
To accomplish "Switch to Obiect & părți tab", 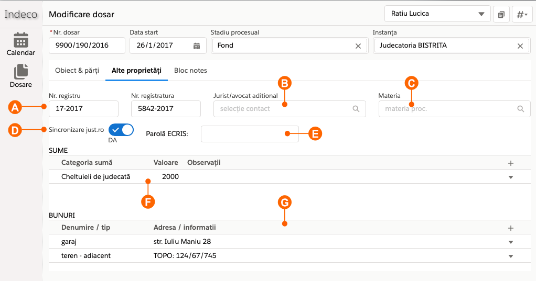I will tap(77, 70).
